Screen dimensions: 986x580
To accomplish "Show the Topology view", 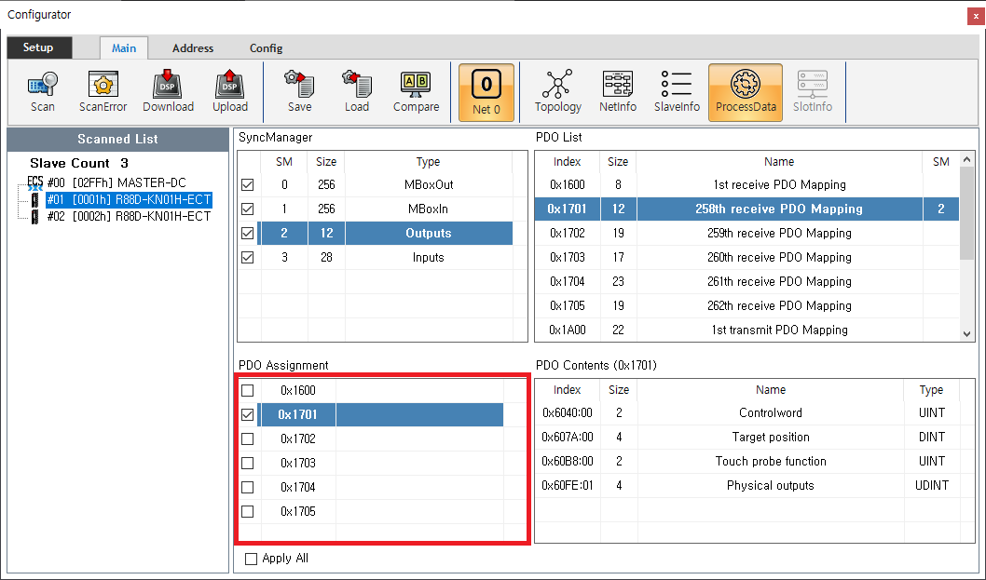I will click(x=557, y=91).
